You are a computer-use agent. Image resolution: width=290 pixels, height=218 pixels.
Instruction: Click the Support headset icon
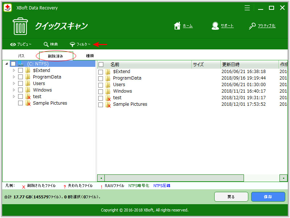tap(215, 26)
